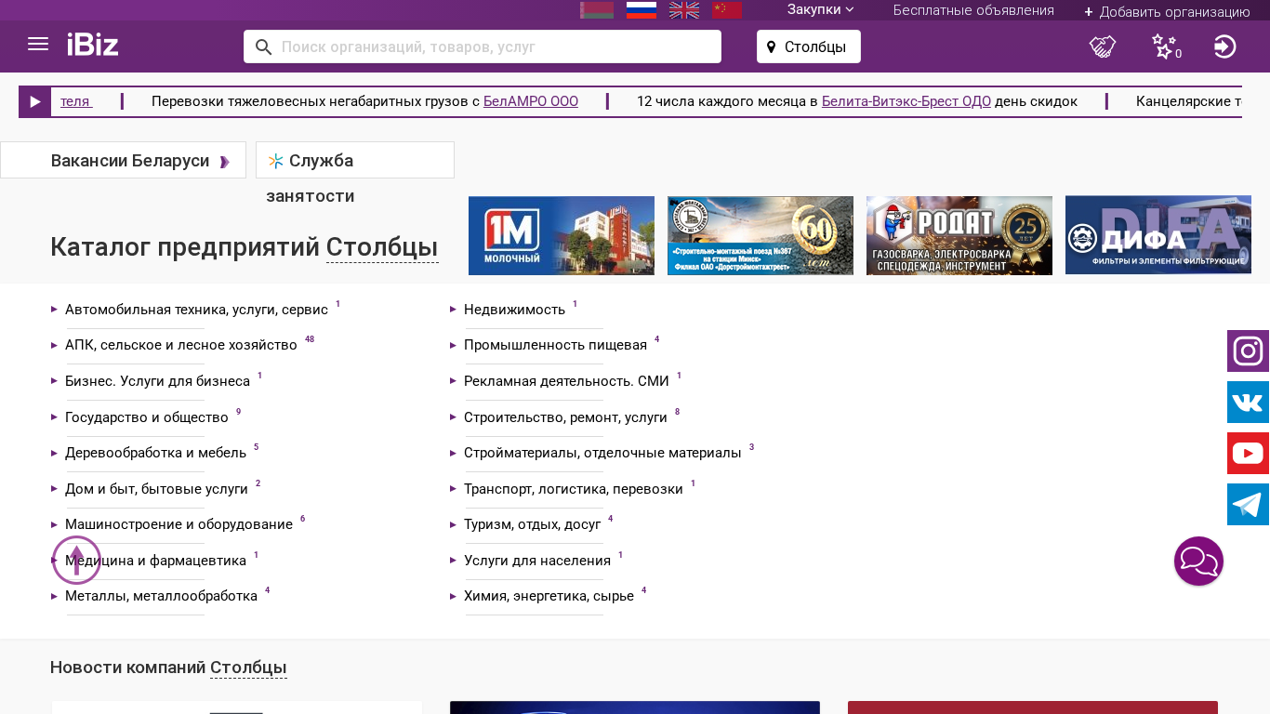Open Бесплатные объявления menu item
The height and width of the screenshot is (714, 1270).
point(973,10)
